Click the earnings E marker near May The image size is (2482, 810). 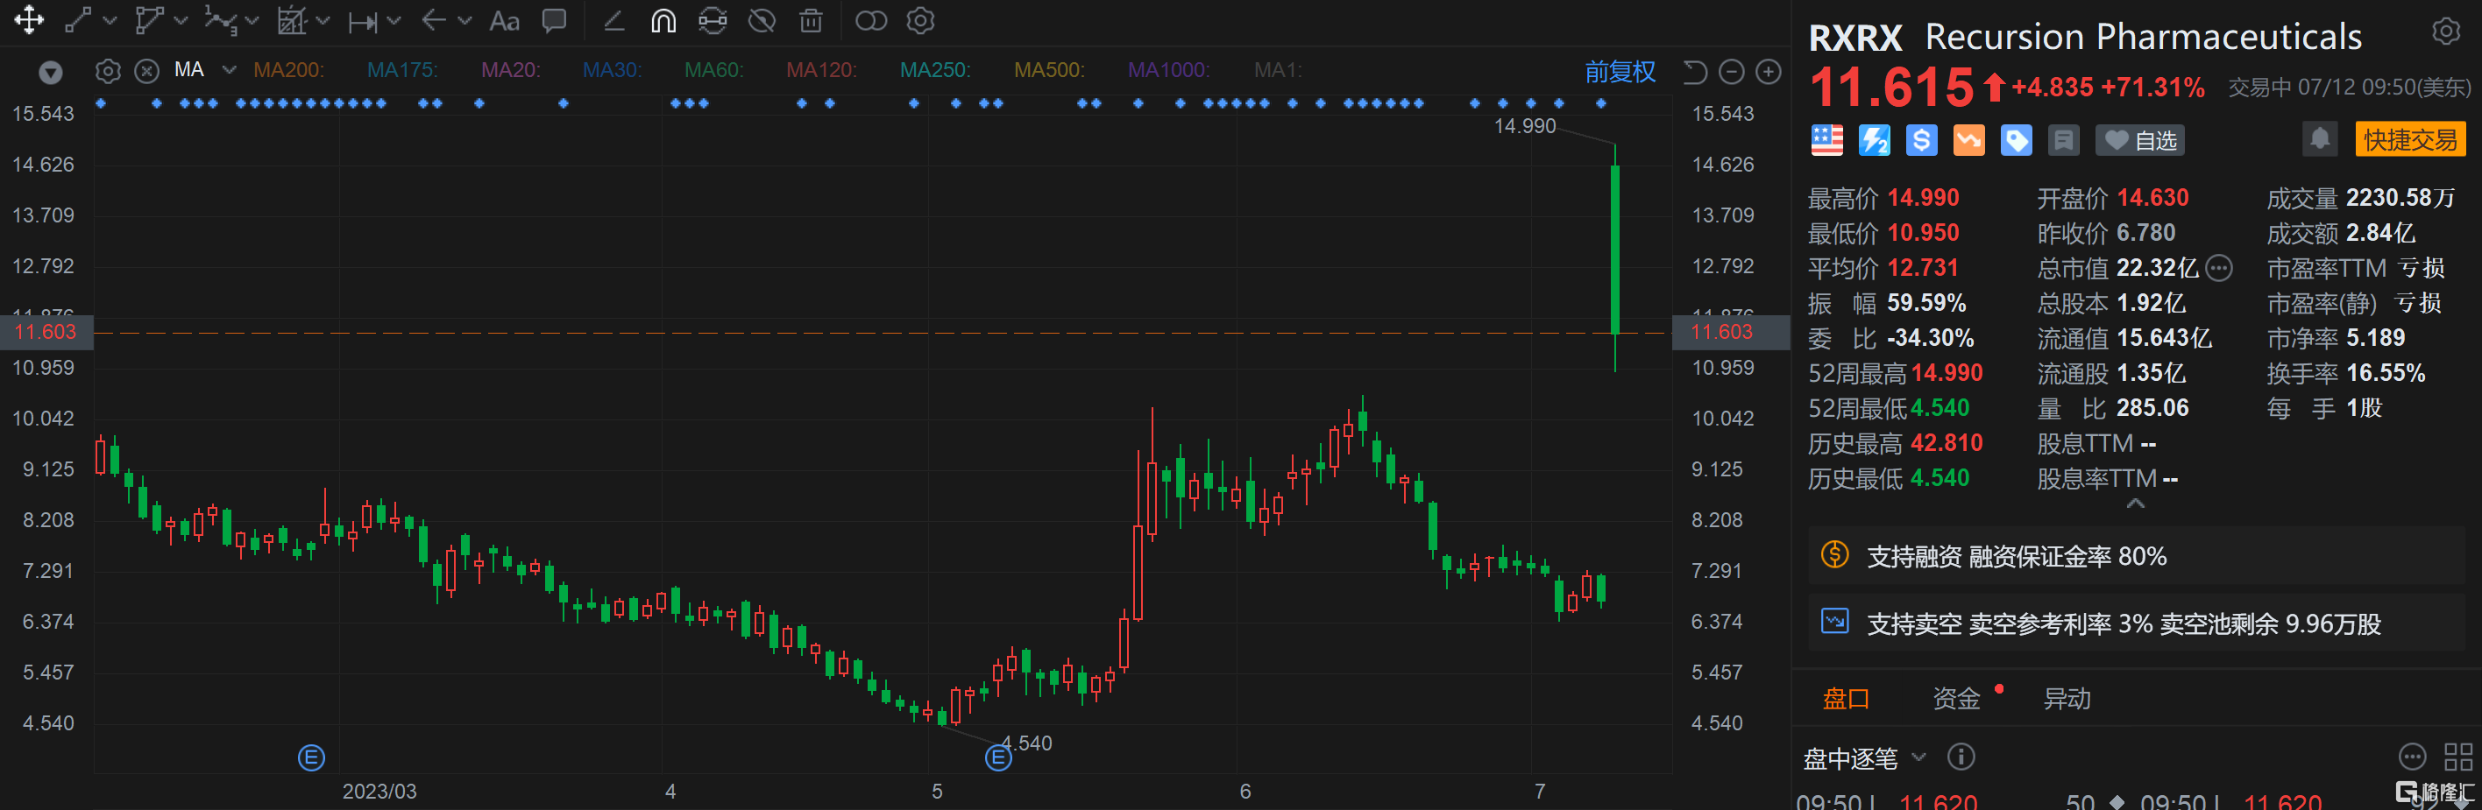[x=998, y=758]
